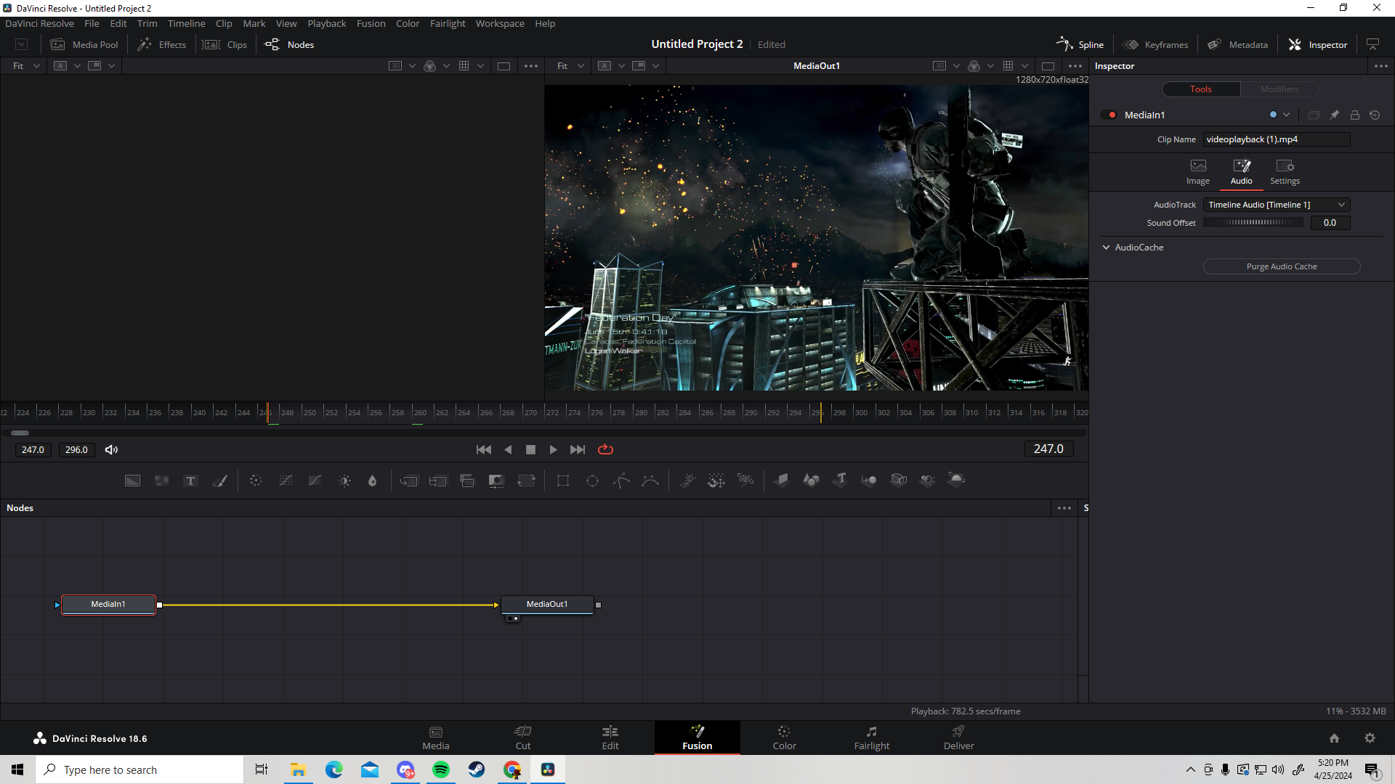
Task: Click the Color tab in bottom bar
Action: click(x=784, y=737)
